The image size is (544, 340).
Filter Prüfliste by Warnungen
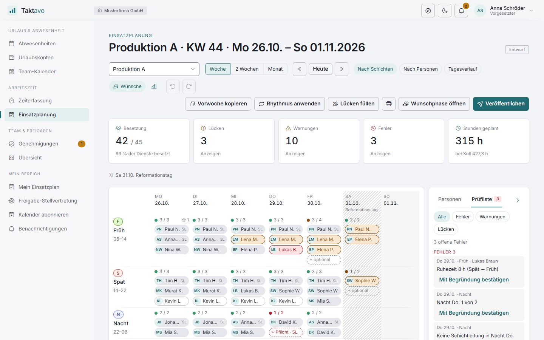click(x=492, y=217)
